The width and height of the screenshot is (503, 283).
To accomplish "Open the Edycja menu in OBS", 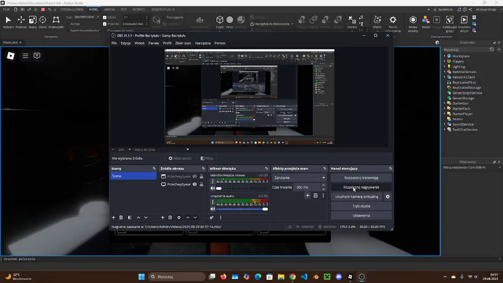I will [125, 43].
